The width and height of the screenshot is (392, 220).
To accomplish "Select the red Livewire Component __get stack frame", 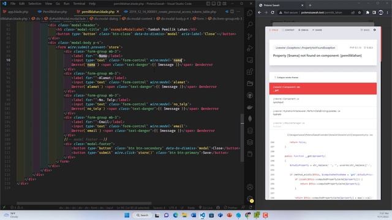I will point(323,89).
